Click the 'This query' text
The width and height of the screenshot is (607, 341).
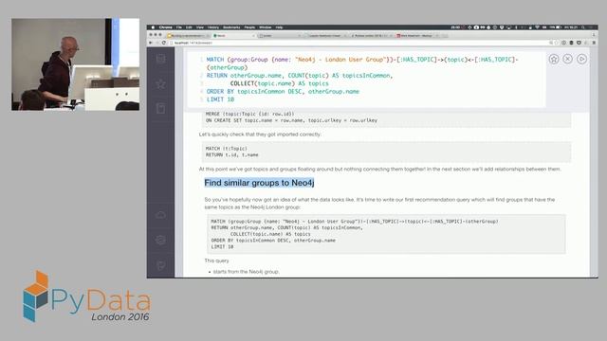tap(217, 261)
